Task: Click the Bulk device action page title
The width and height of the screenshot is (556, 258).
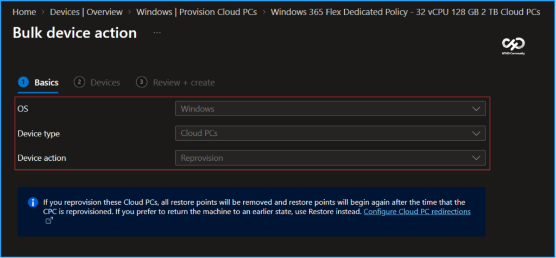Action: [75, 33]
